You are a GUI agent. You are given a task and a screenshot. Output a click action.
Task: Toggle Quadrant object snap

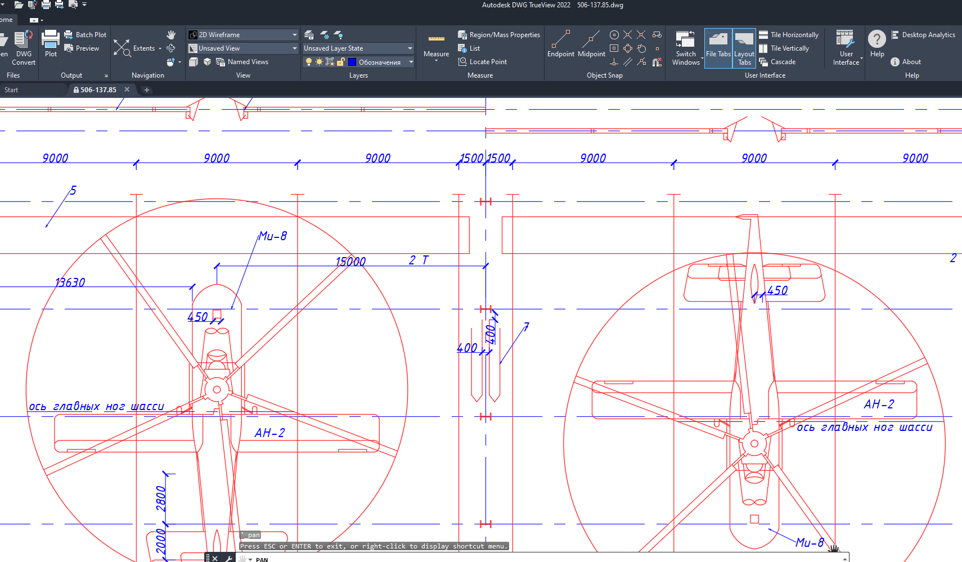[x=628, y=48]
